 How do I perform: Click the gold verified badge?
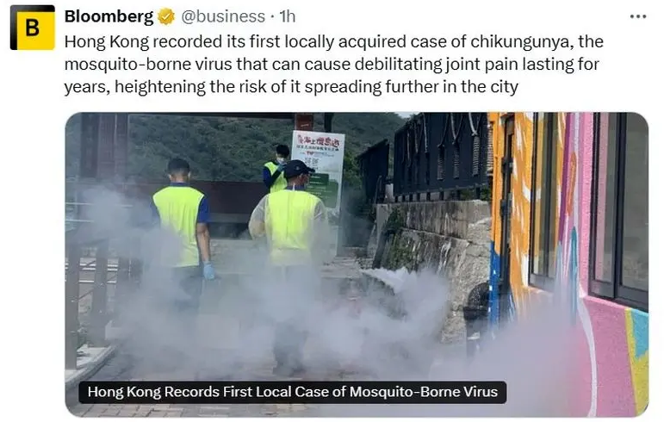click(x=166, y=16)
